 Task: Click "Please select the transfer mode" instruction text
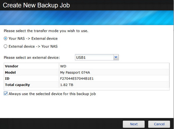click(46, 31)
